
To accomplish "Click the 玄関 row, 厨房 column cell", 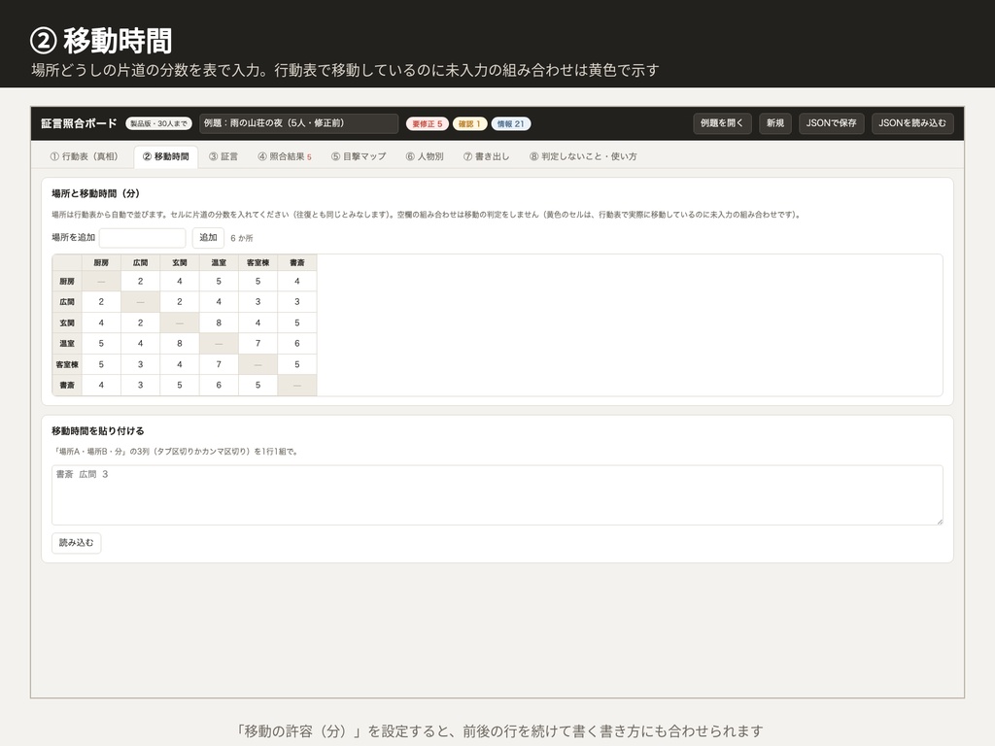I will point(101,322).
